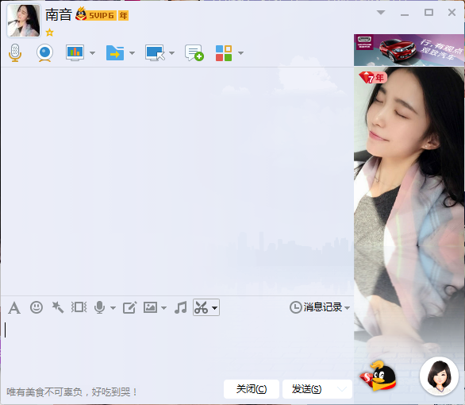Open the 消息记录 message history
The height and width of the screenshot is (405, 465).
316,307
